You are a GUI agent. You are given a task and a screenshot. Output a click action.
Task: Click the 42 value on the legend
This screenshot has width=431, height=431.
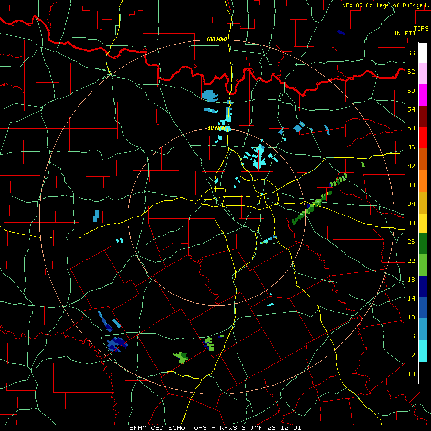pyautogui.click(x=411, y=166)
